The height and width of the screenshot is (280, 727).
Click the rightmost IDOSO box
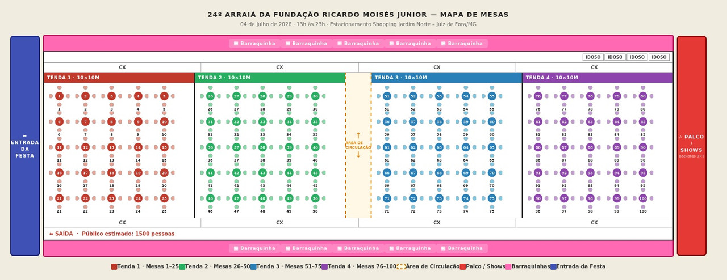pos(659,57)
